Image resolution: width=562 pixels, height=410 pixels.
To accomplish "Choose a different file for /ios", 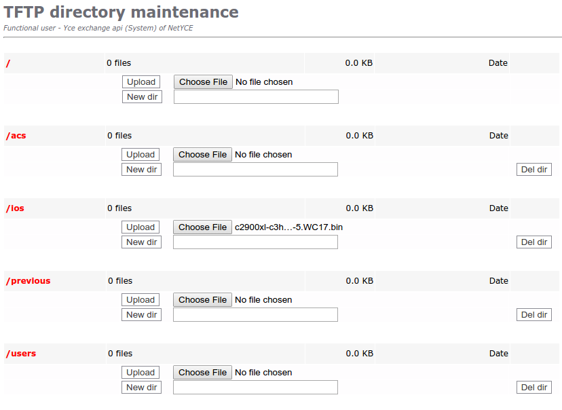I will point(202,227).
